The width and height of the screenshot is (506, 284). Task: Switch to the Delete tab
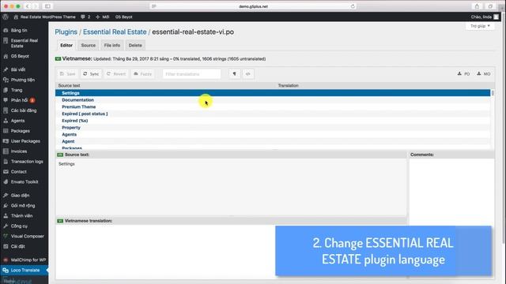click(x=135, y=46)
